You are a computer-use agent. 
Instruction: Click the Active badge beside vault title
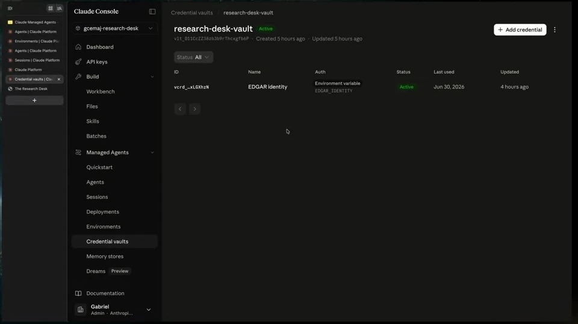(266, 29)
